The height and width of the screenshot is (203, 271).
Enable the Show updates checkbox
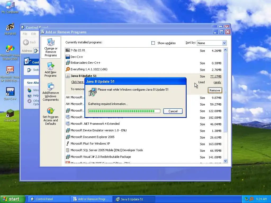[153, 43]
